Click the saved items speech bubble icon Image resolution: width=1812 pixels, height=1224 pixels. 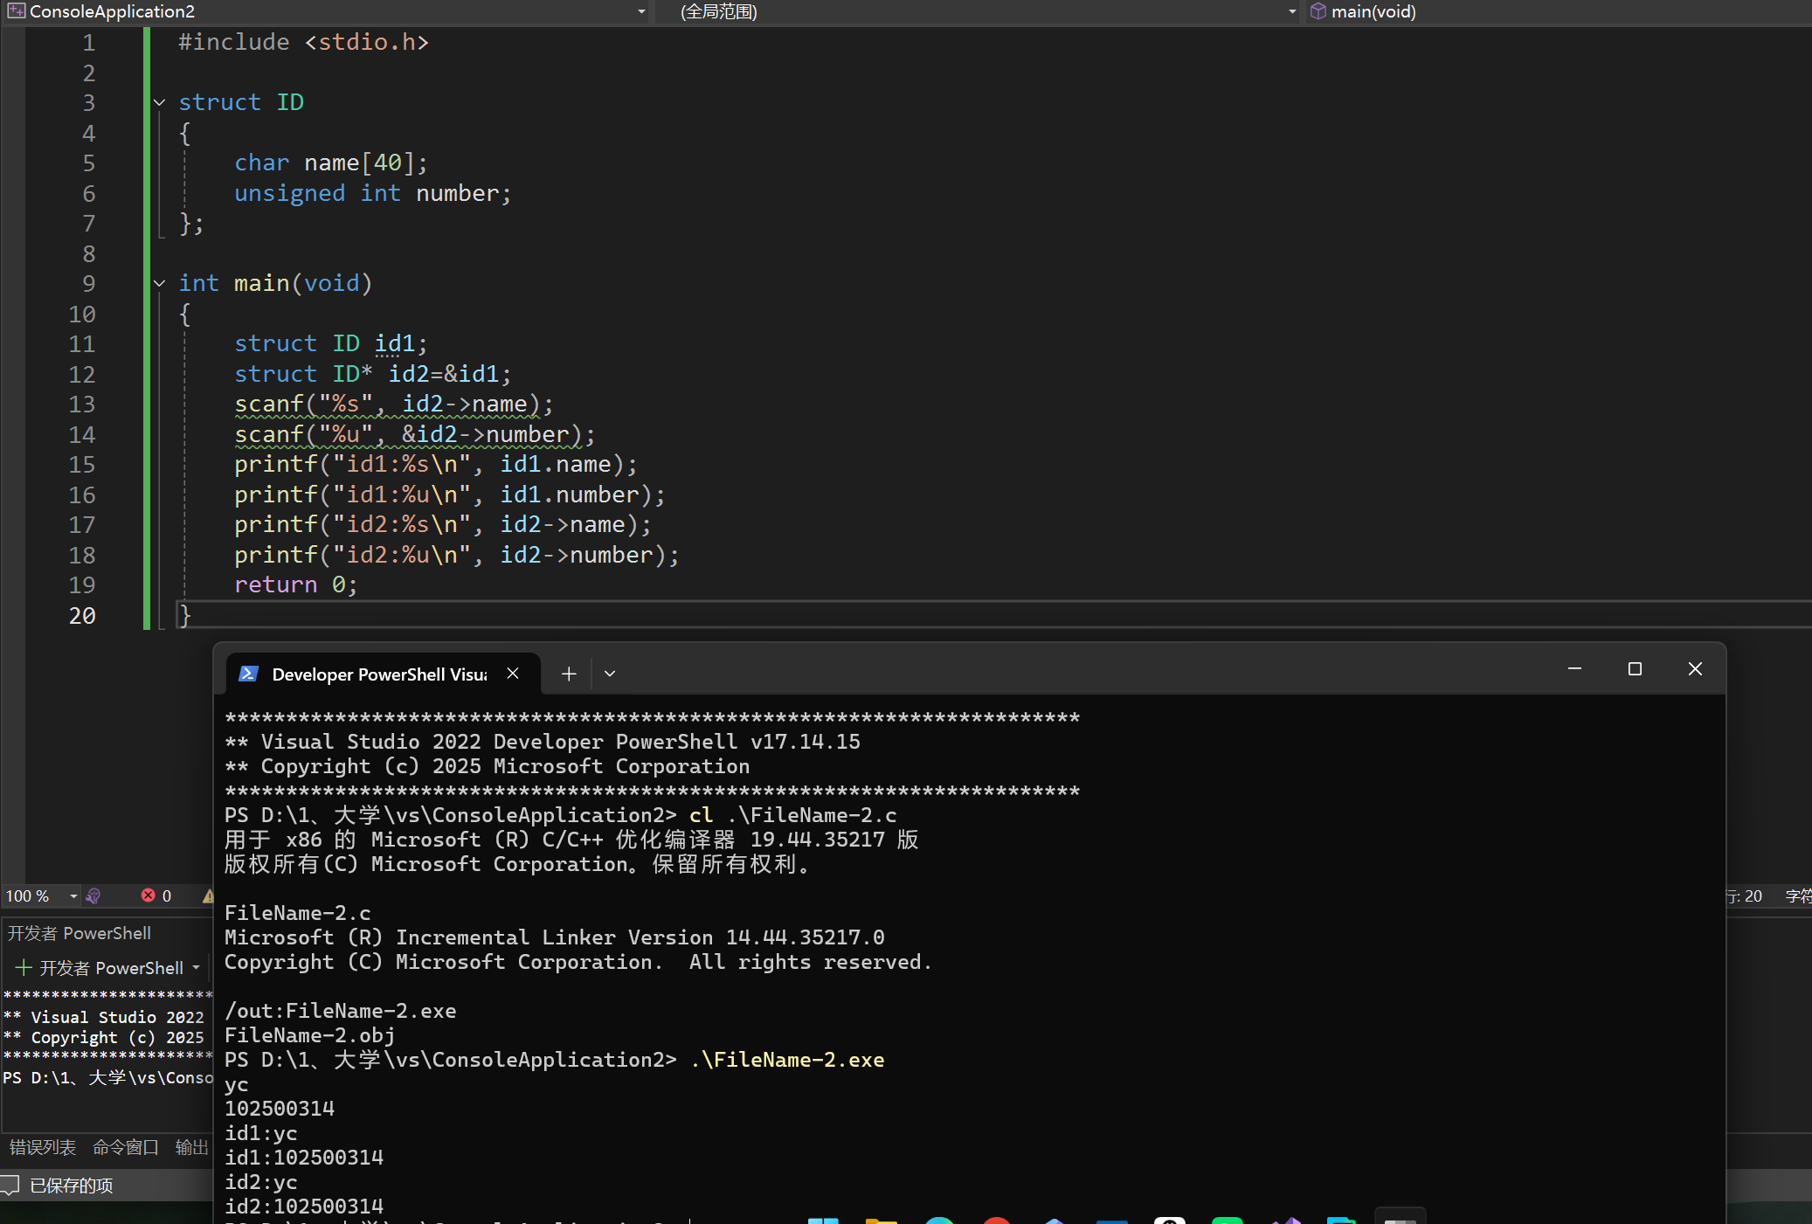tap(10, 1185)
